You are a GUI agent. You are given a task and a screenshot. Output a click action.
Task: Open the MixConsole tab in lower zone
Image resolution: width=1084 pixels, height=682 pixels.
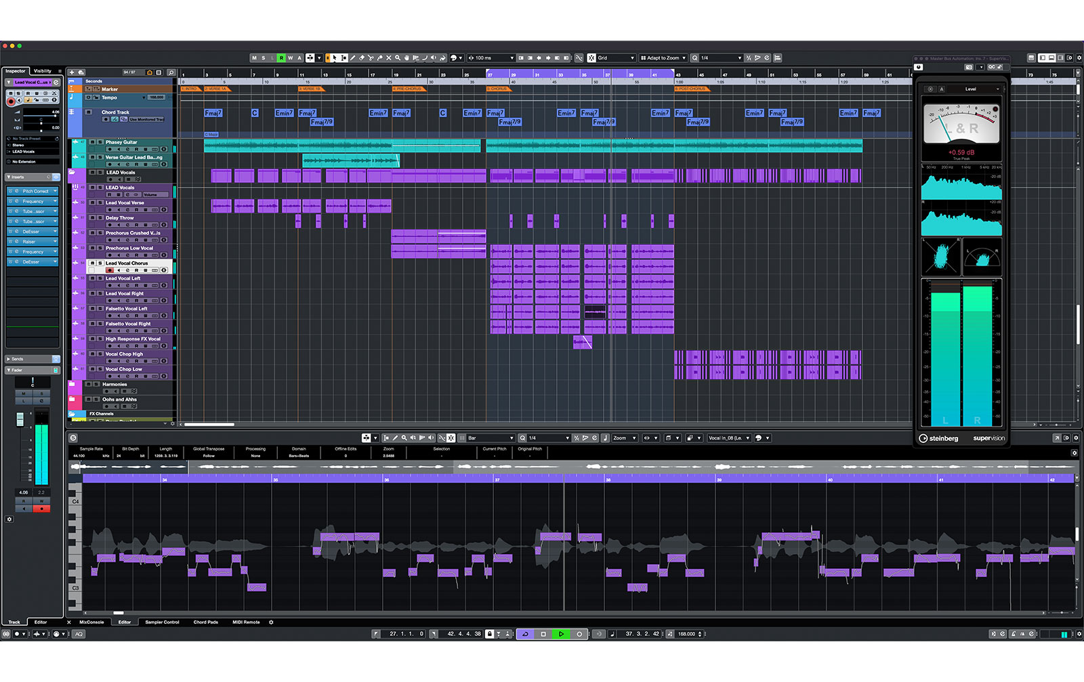[91, 622]
